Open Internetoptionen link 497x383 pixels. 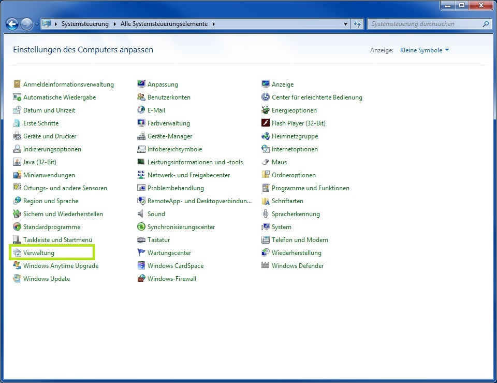[x=295, y=149]
